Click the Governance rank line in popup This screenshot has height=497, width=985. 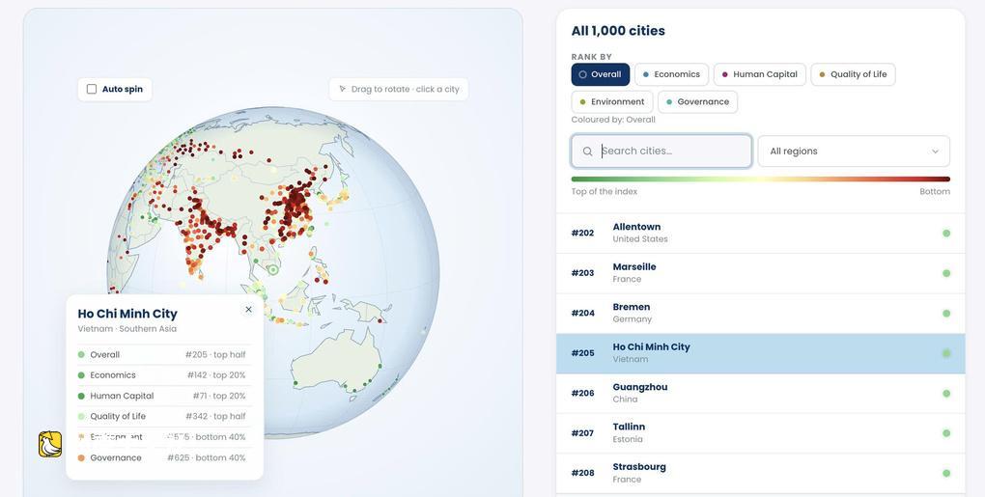(164, 458)
